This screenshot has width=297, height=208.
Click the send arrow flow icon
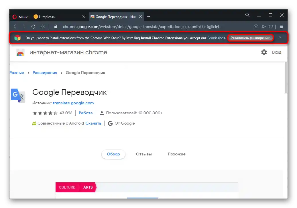tap(263, 27)
